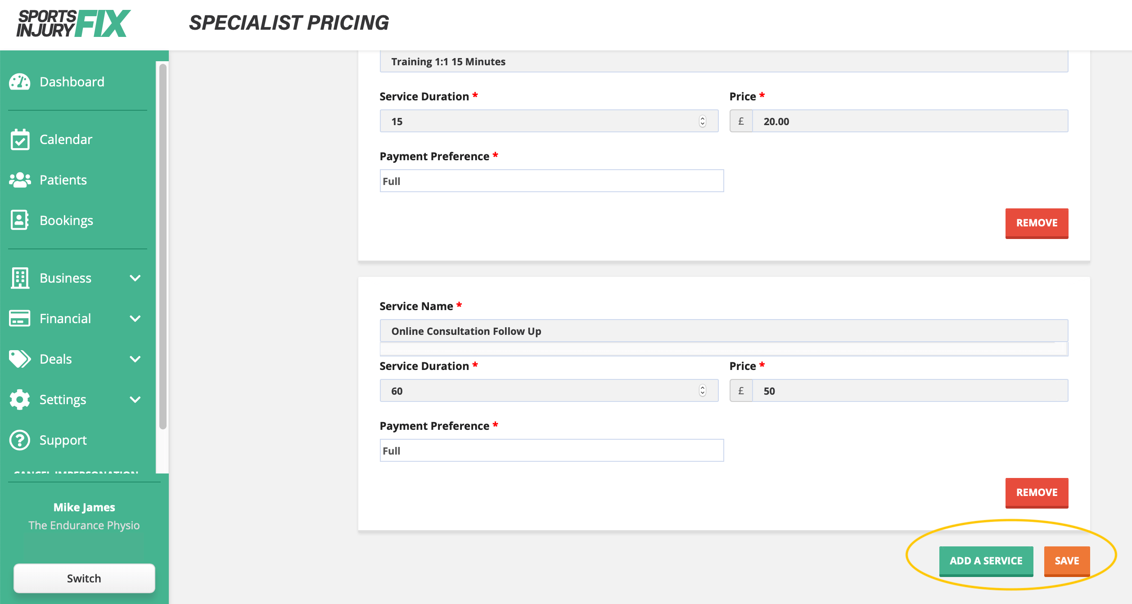1132x604 pixels.
Task: Remove the Online Consultation Follow Up service
Action: pos(1037,492)
